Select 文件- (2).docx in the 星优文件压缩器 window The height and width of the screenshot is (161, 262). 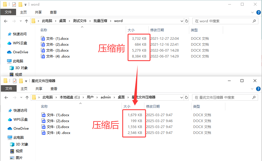[x=58, y=121]
